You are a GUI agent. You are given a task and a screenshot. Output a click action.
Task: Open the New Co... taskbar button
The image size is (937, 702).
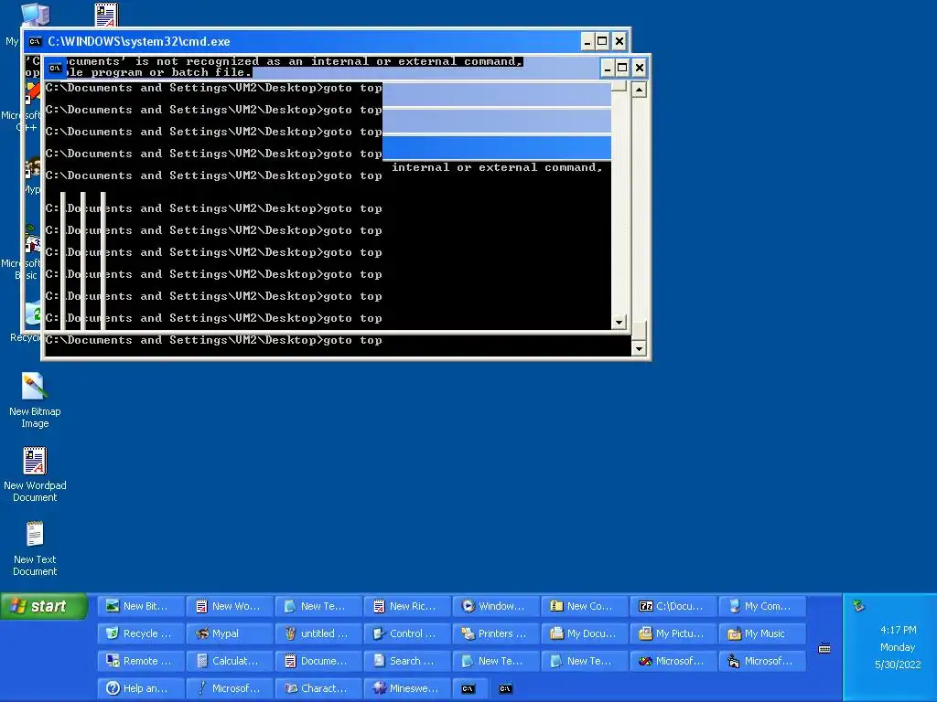585,606
